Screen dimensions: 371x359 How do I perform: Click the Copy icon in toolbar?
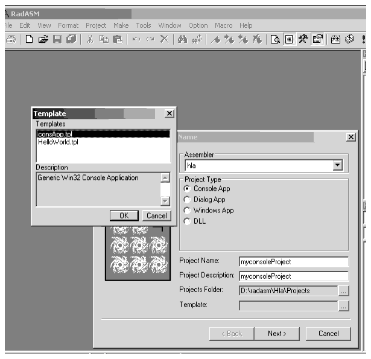[104, 39]
